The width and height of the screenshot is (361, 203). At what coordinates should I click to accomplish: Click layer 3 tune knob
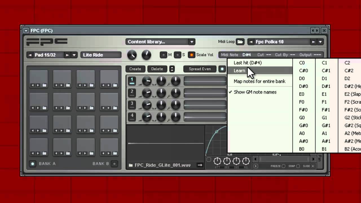tap(175, 105)
